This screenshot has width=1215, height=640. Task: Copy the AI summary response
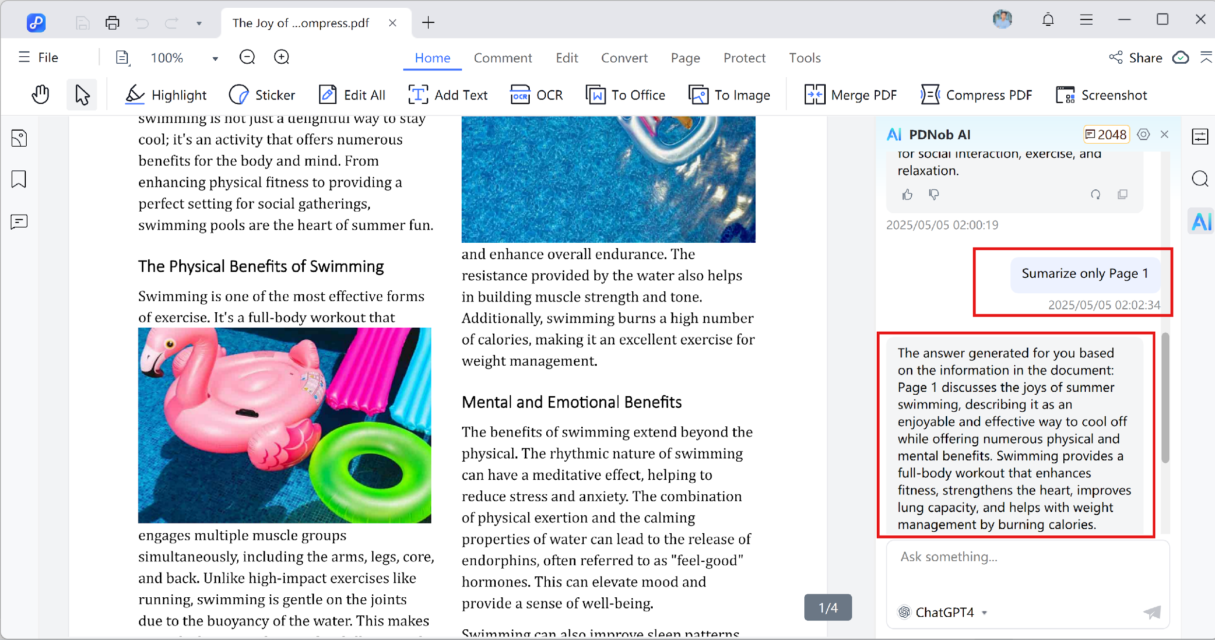1123,194
